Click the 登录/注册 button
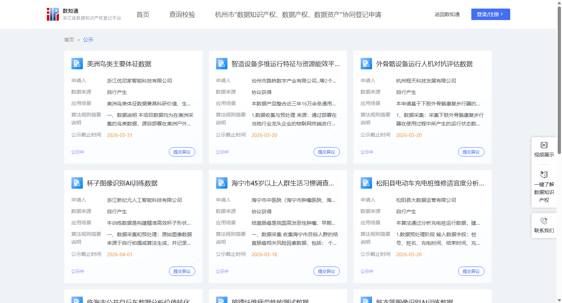Viewport: 562px width, 303px height. [491, 14]
